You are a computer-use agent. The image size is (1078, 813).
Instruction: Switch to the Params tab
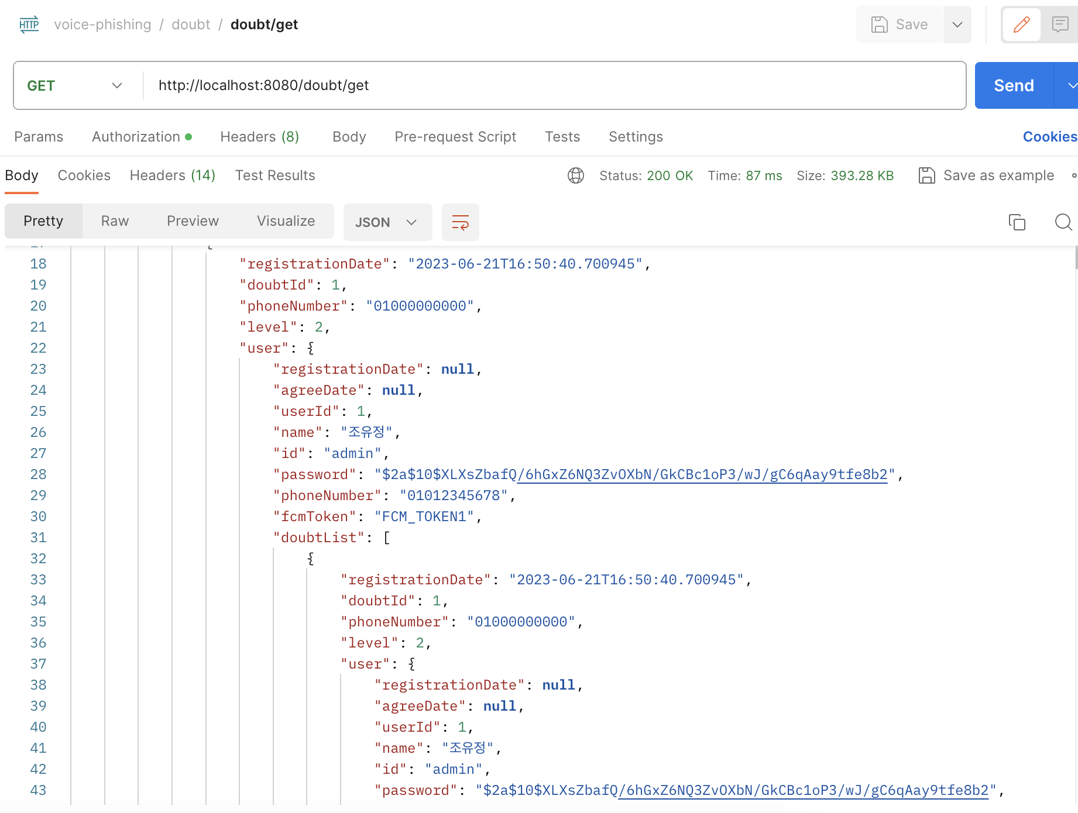[39, 137]
